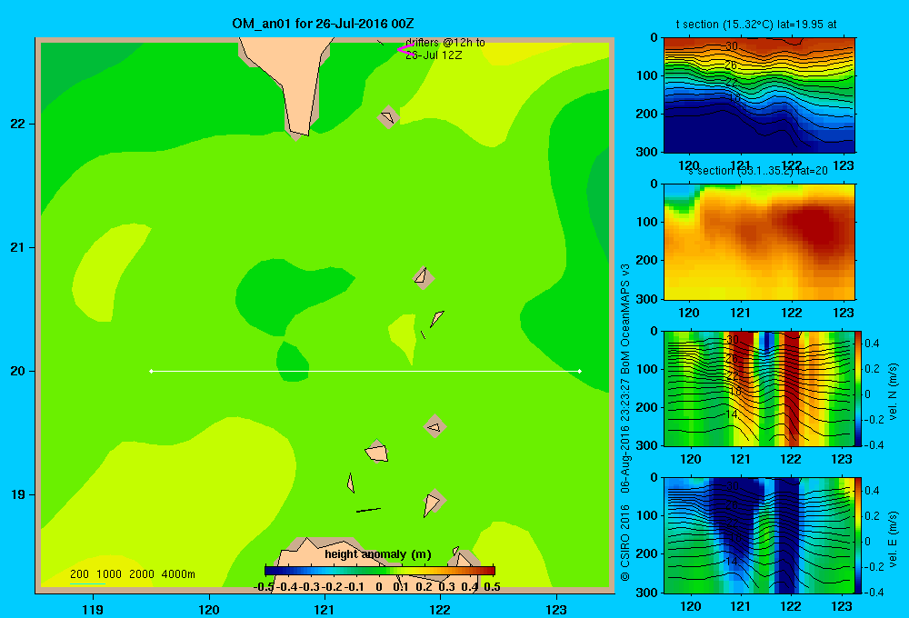This screenshot has height=618, width=909.
Task: Click the 'vel. E (m/s)' colorbar
Action: point(858,535)
